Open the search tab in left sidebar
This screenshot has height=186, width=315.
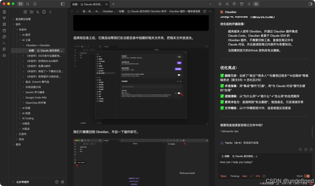28,4
